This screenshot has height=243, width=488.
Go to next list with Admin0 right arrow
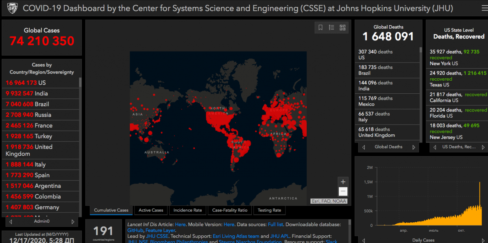coord(73,221)
